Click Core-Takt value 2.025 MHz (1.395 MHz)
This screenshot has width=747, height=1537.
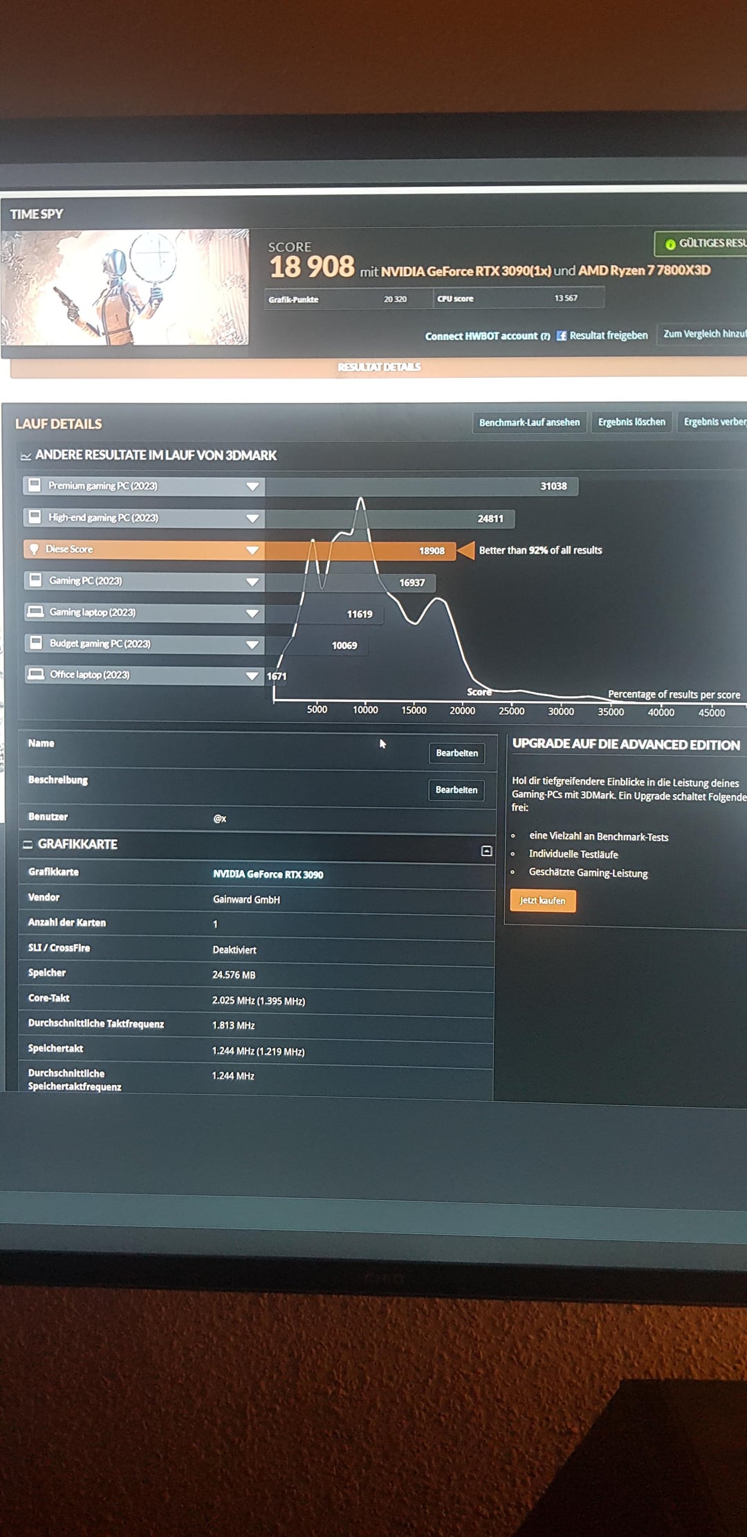point(259,1001)
